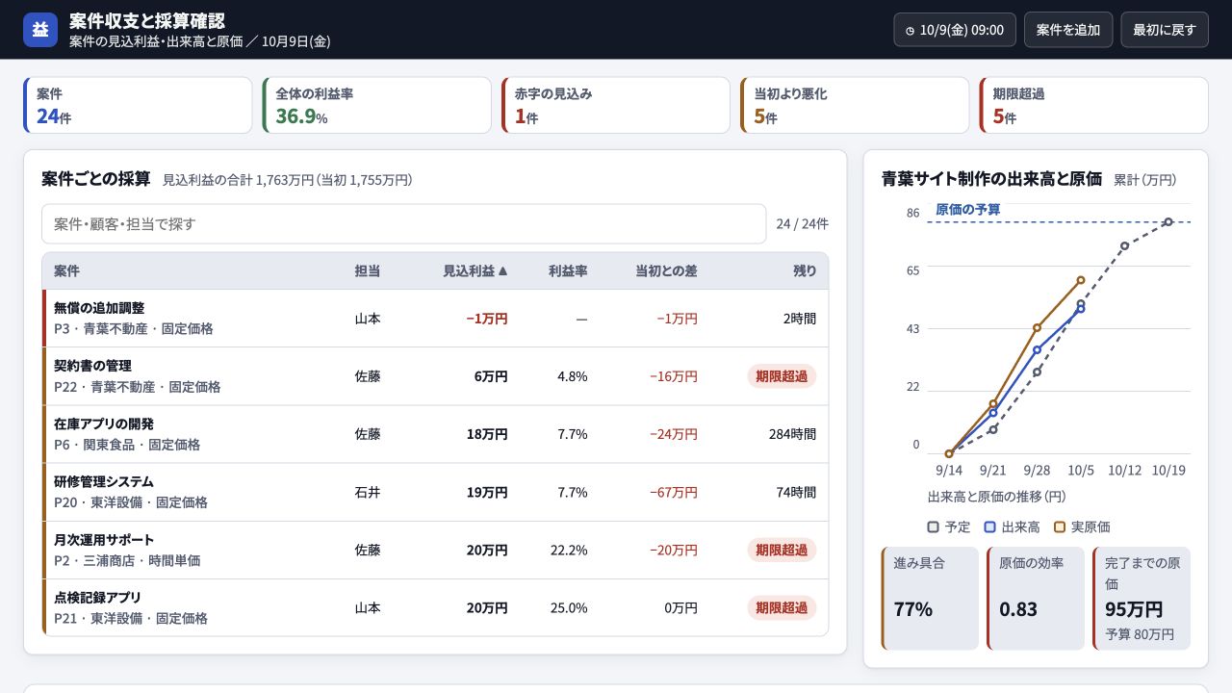Select the 期限超過 summary card
The height and width of the screenshot is (693, 1232).
click(x=1093, y=106)
